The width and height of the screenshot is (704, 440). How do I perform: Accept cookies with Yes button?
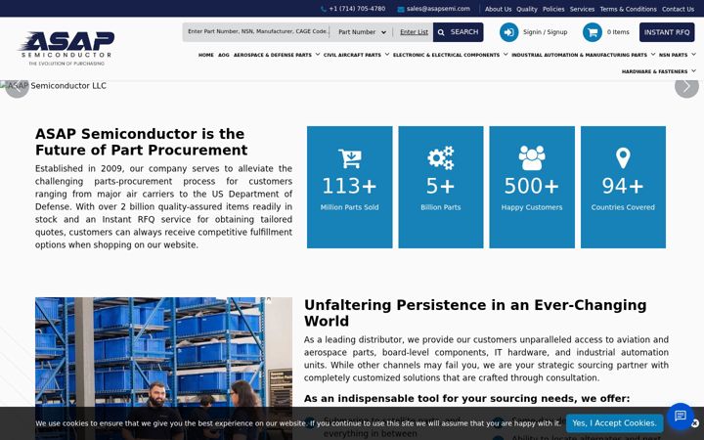click(614, 423)
